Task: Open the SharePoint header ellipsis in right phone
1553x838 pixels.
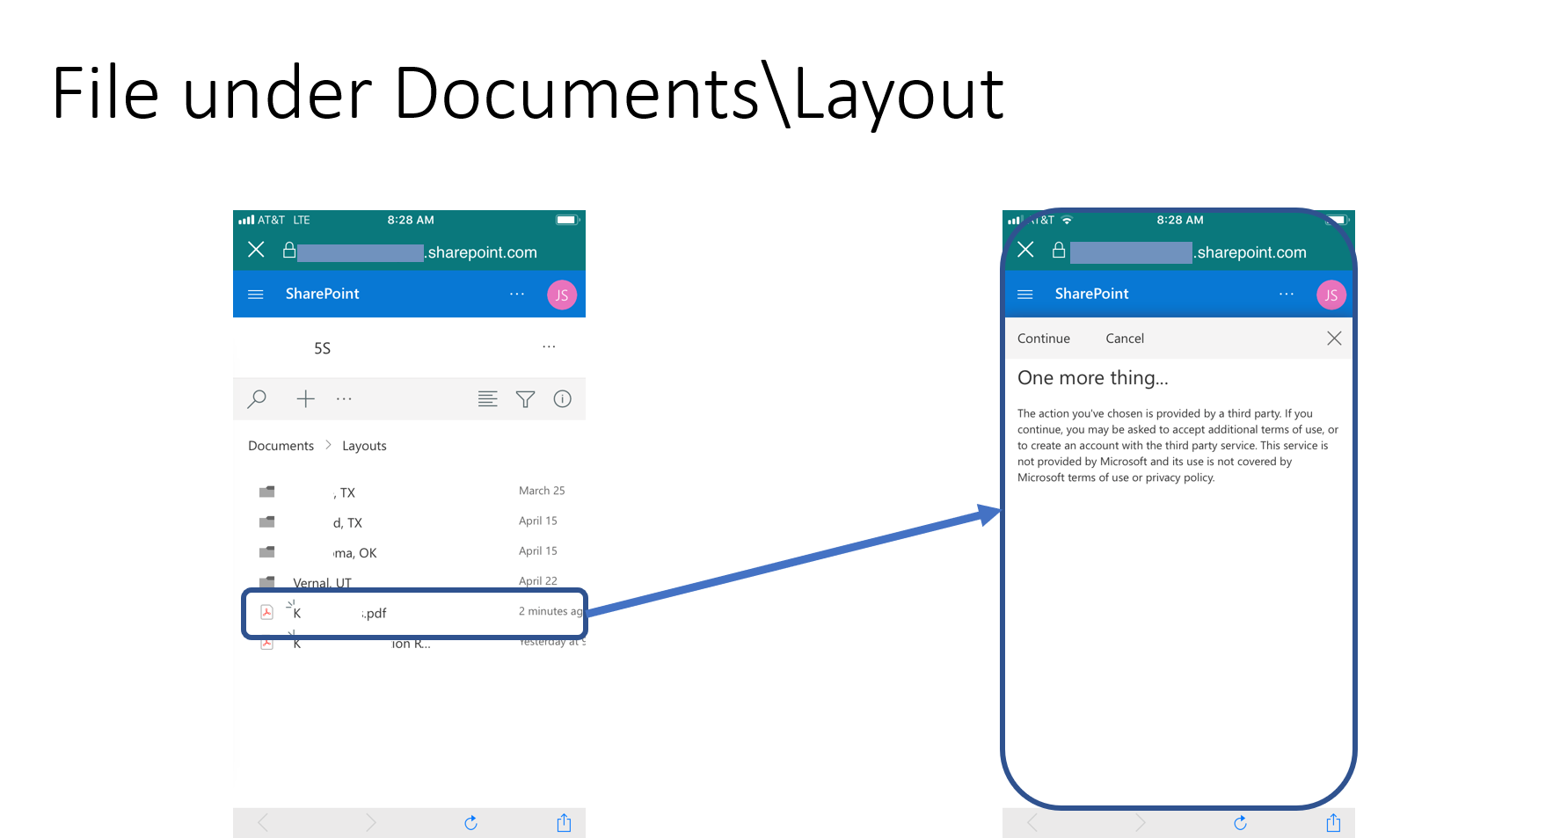Action: pos(1287,294)
